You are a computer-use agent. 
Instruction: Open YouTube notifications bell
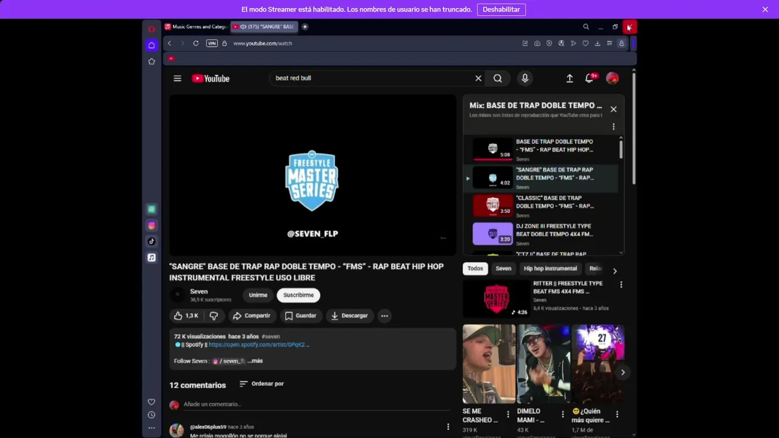tap(589, 78)
